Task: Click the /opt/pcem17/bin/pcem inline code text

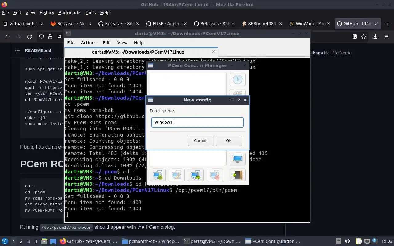Action: point(66,228)
